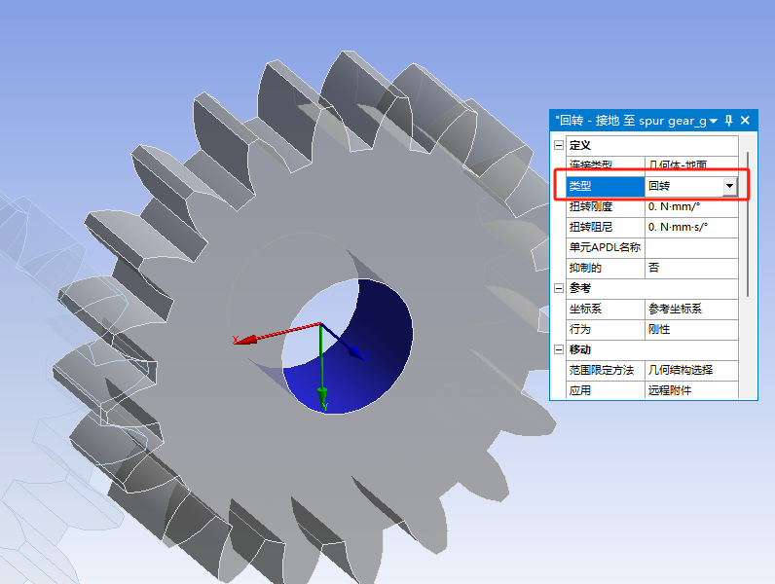
Task: Close the 回转 details panel
Action: tap(745, 121)
